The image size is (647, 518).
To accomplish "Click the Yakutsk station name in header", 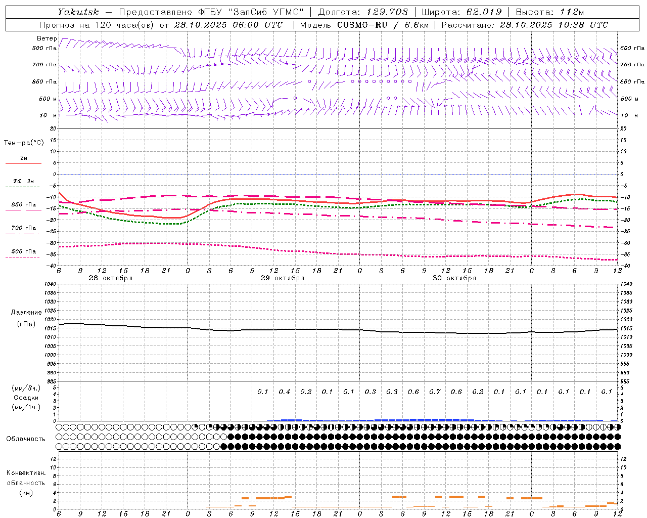I will [78, 12].
